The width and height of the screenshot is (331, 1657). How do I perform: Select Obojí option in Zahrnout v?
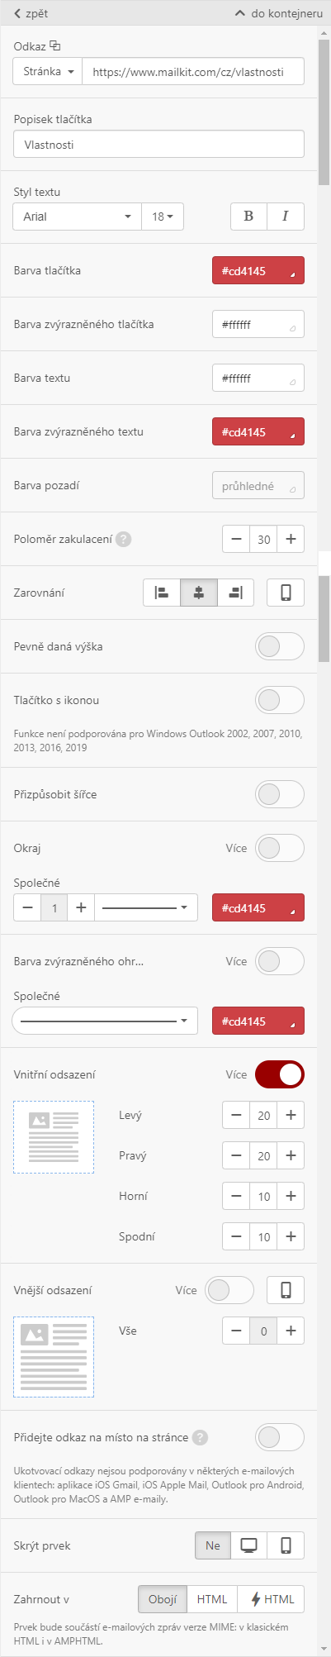pos(163,1599)
